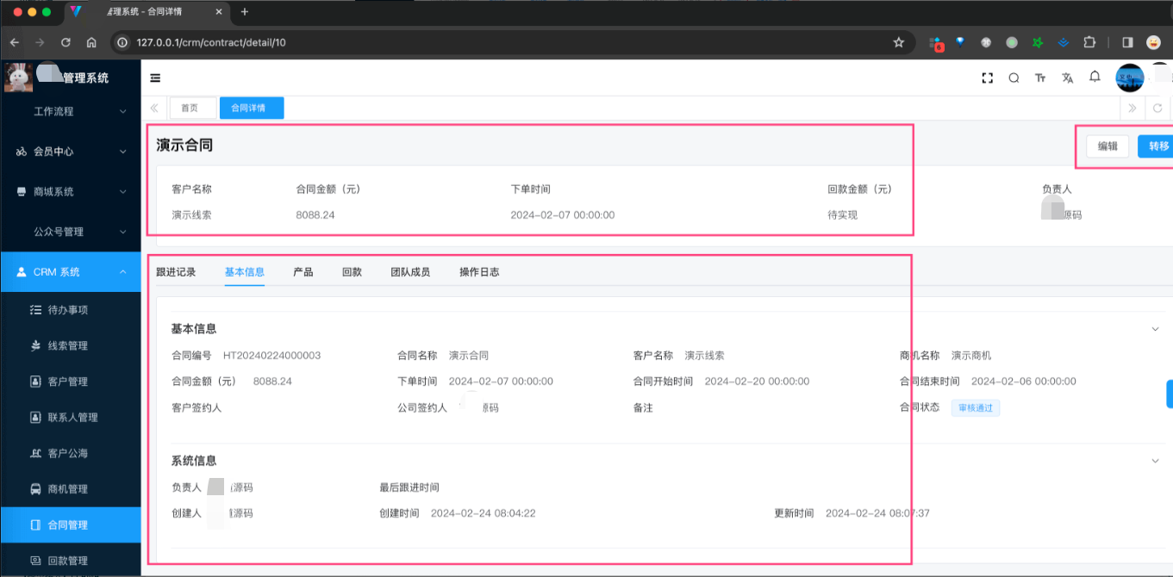Open the 团队成员 tab
Viewport: 1173px width, 577px height.
[x=410, y=272]
